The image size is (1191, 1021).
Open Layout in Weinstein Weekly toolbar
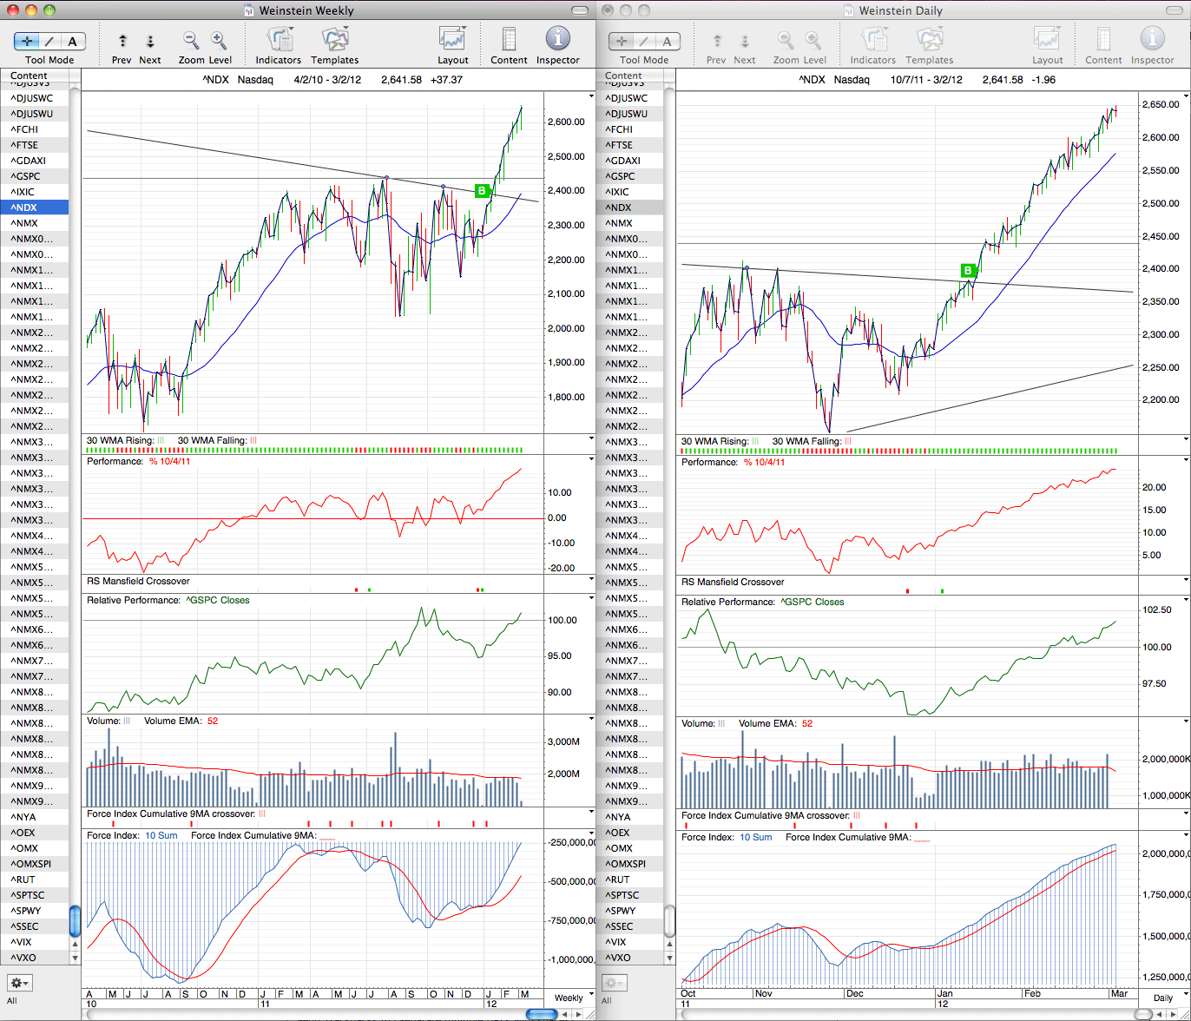(453, 40)
